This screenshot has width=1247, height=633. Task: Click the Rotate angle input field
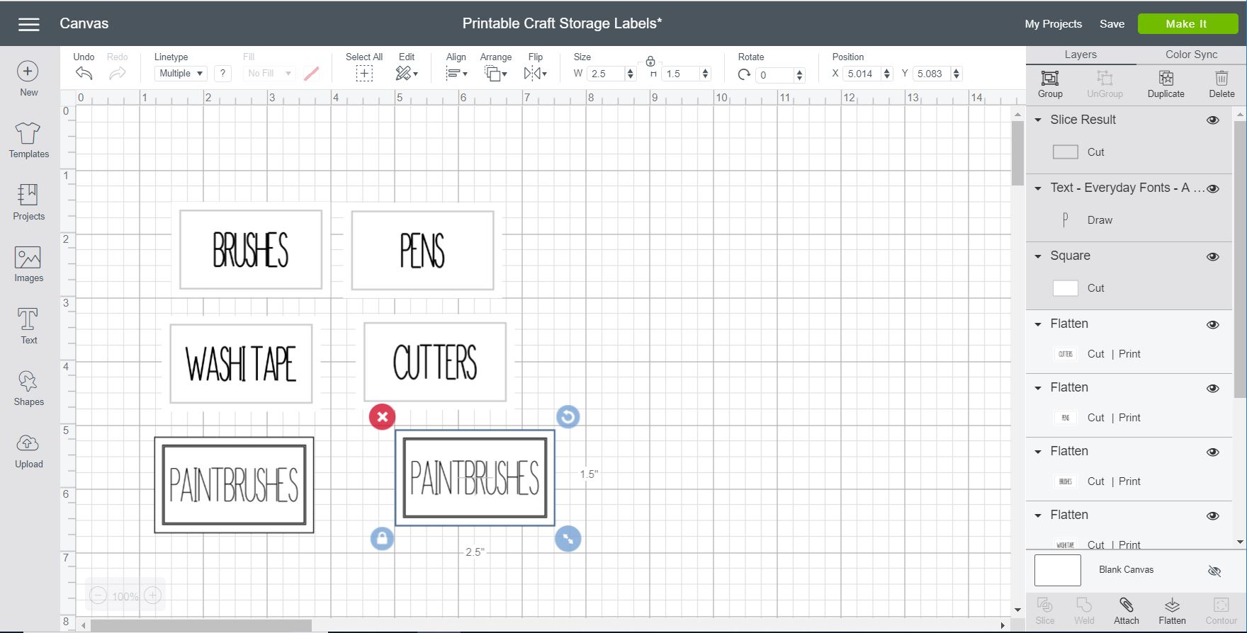(774, 74)
